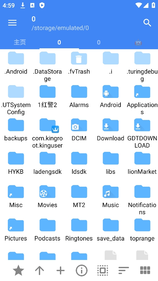Open the info circle icon
This screenshot has width=158, height=281.
point(82,270)
